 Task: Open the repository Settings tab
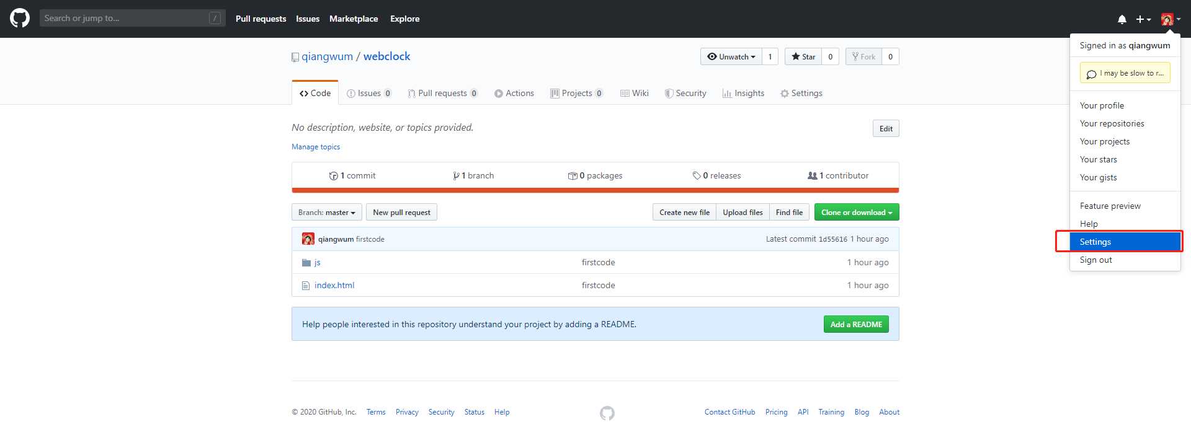(x=801, y=93)
